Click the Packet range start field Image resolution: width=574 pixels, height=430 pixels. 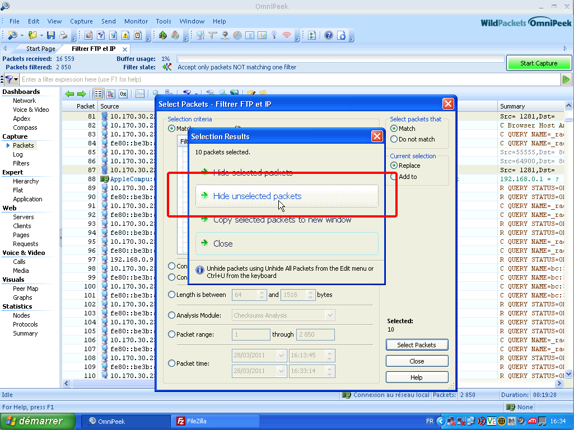click(x=251, y=334)
